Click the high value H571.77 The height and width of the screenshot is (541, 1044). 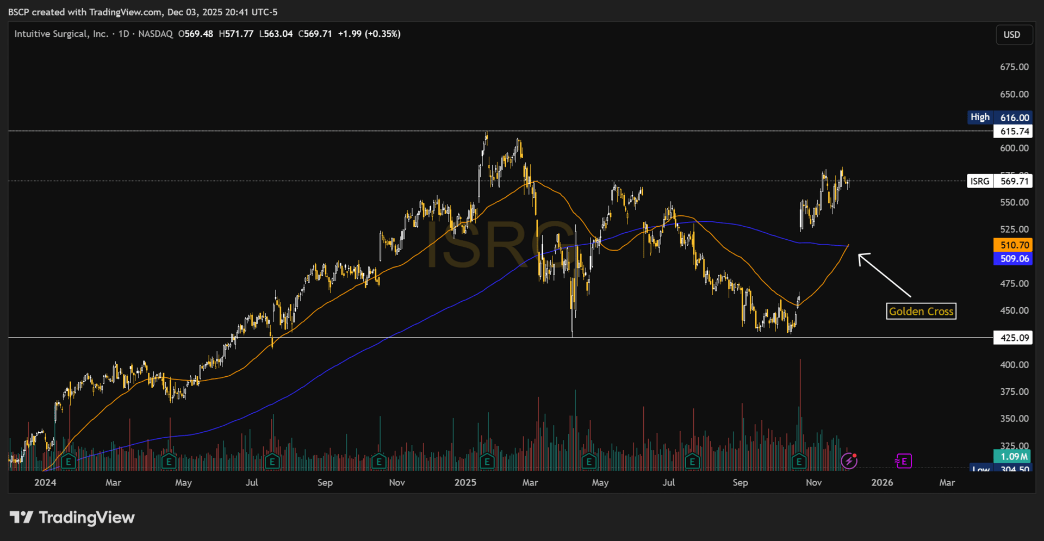pyautogui.click(x=236, y=34)
